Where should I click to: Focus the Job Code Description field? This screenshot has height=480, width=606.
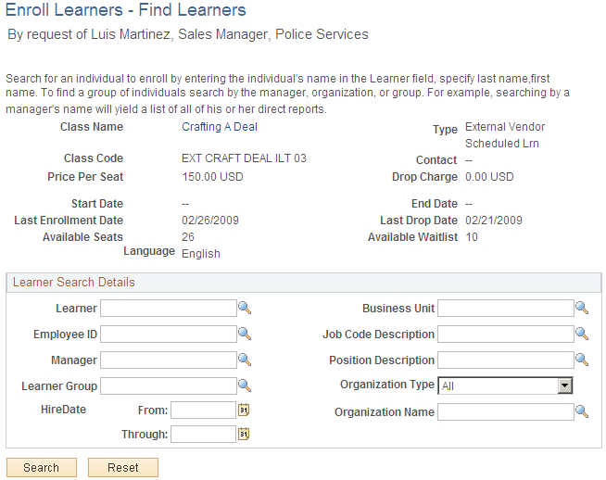[x=506, y=335]
